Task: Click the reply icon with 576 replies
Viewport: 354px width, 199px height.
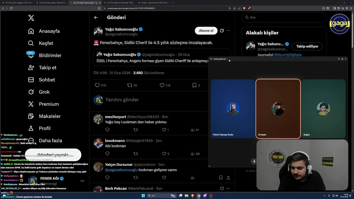Action: 97,85
